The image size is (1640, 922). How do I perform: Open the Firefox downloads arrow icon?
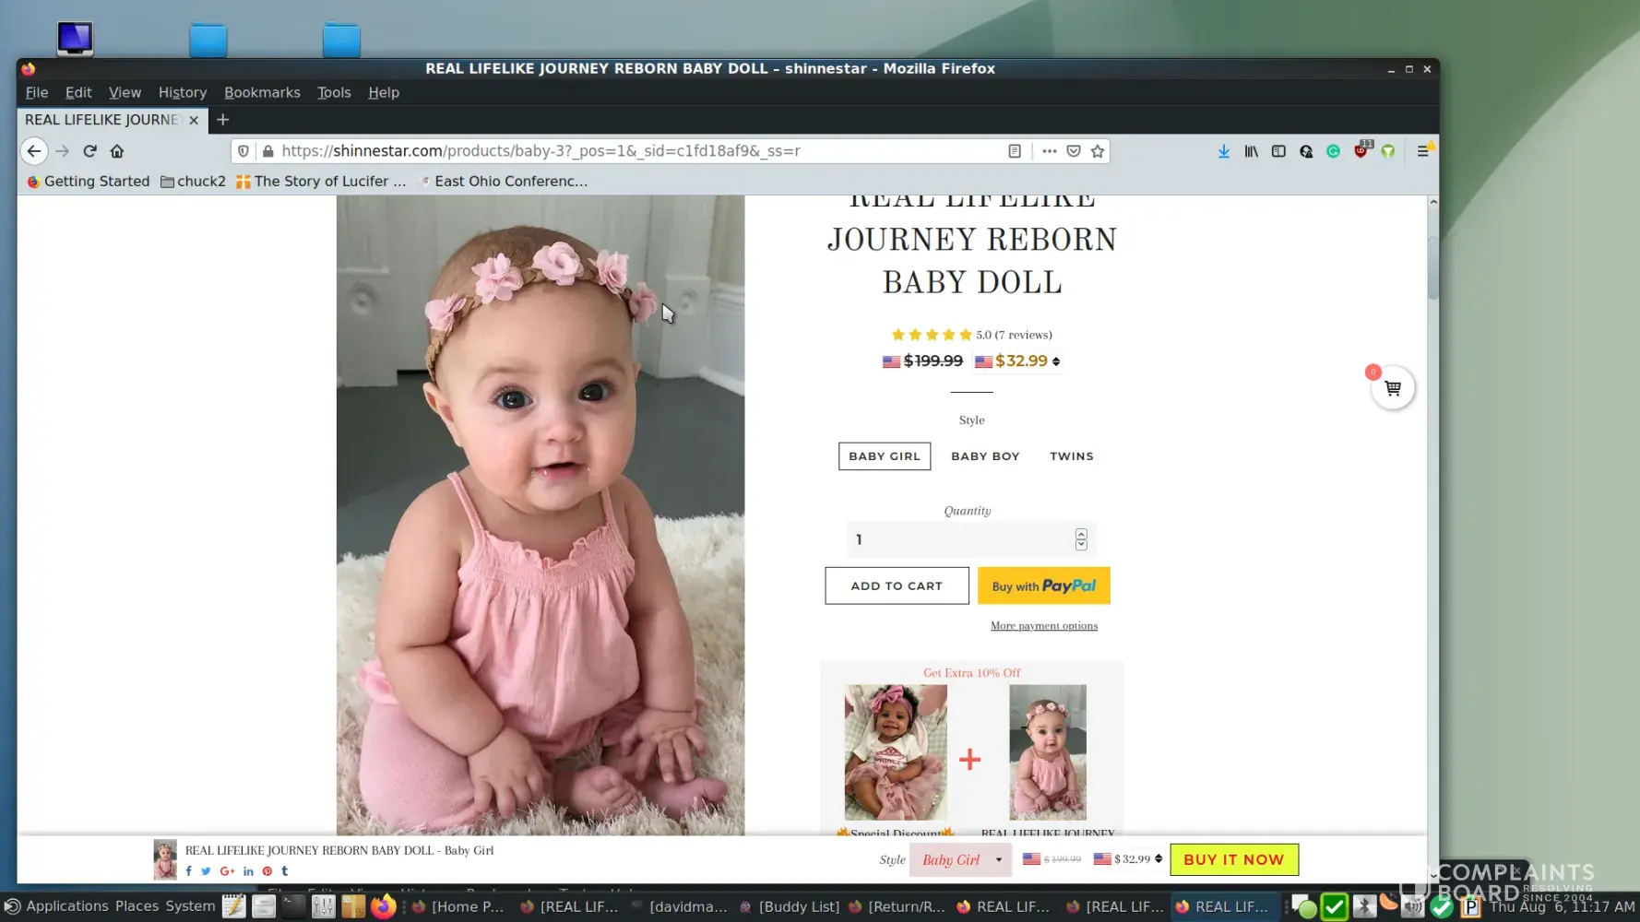coord(1223,151)
